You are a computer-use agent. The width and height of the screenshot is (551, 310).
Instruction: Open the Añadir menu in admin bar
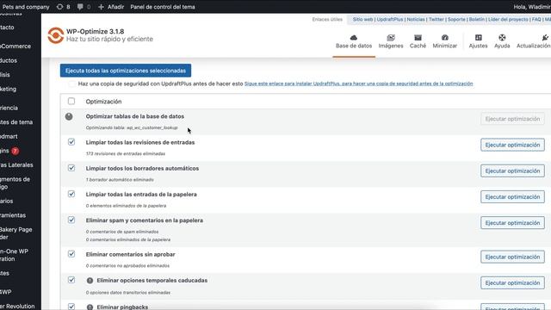pyautogui.click(x=111, y=7)
